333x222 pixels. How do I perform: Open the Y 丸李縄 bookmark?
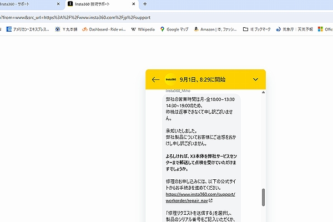(x=69, y=29)
